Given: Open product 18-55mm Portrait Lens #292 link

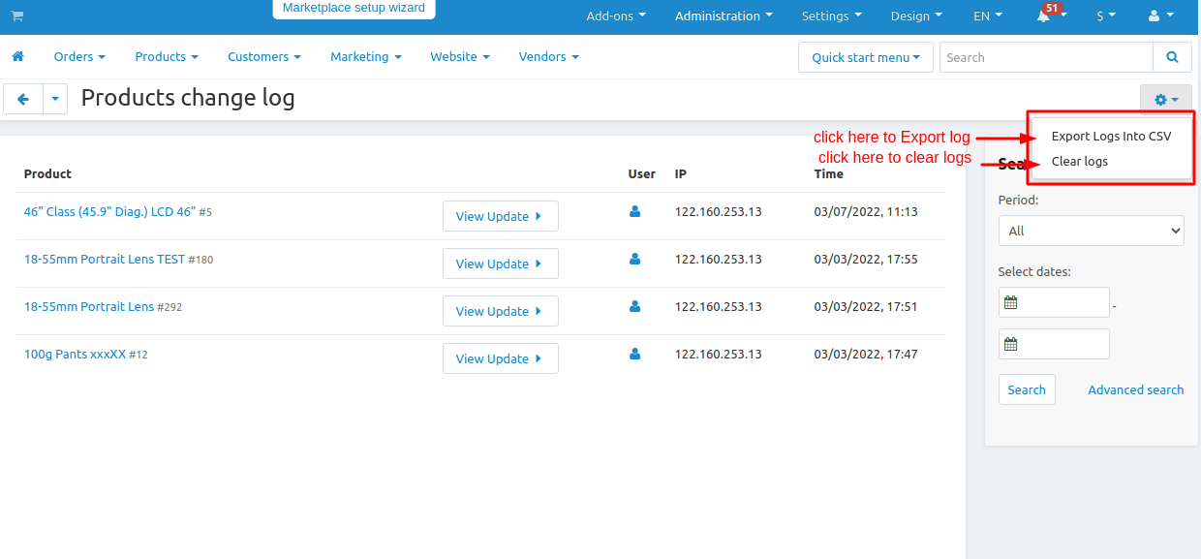Looking at the screenshot, I should [x=89, y=306].
